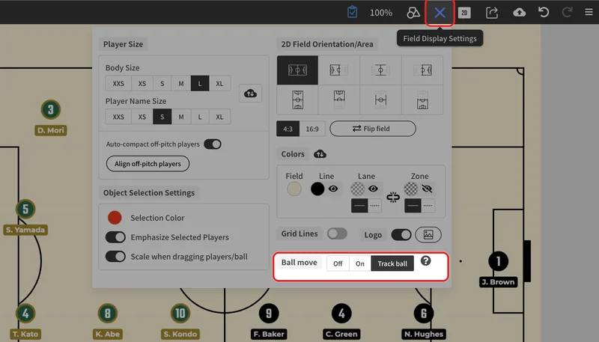This screenshot has width=599, height=342.
Task: Click the cloud upload icon in top toolbar
Action: click(519, 13)
